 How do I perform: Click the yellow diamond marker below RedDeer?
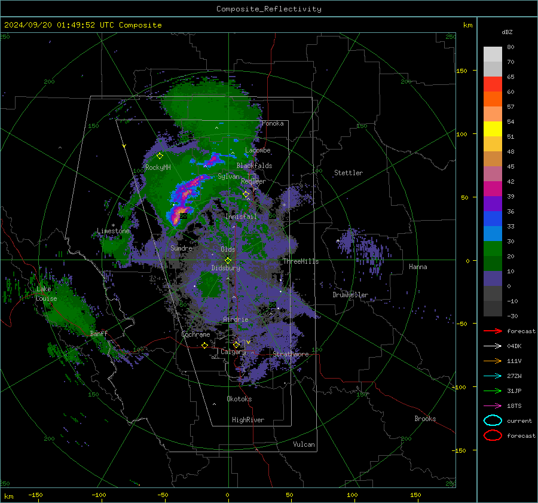(246, 194)
